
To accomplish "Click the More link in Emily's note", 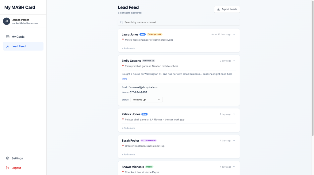I will point(124,79).
